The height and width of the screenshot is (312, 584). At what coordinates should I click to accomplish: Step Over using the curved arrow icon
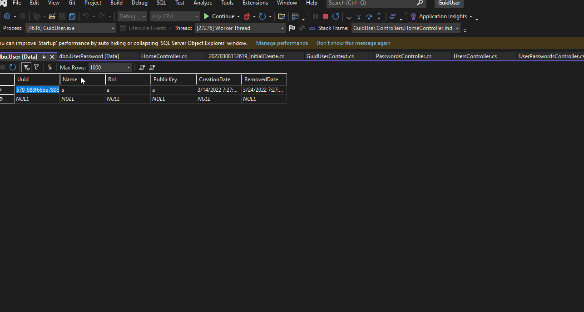point(369,16)
